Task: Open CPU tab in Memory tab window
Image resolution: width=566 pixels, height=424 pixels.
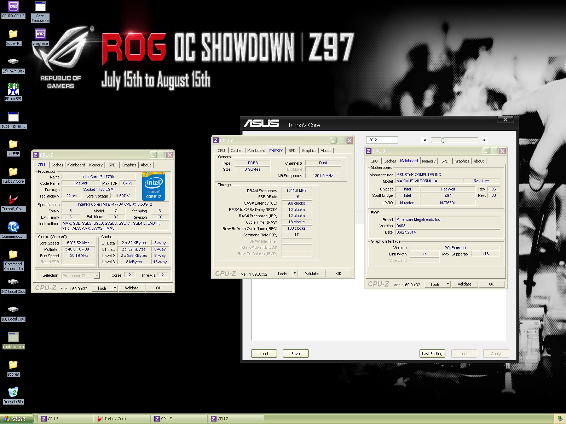Action: [x=221, y=151]
